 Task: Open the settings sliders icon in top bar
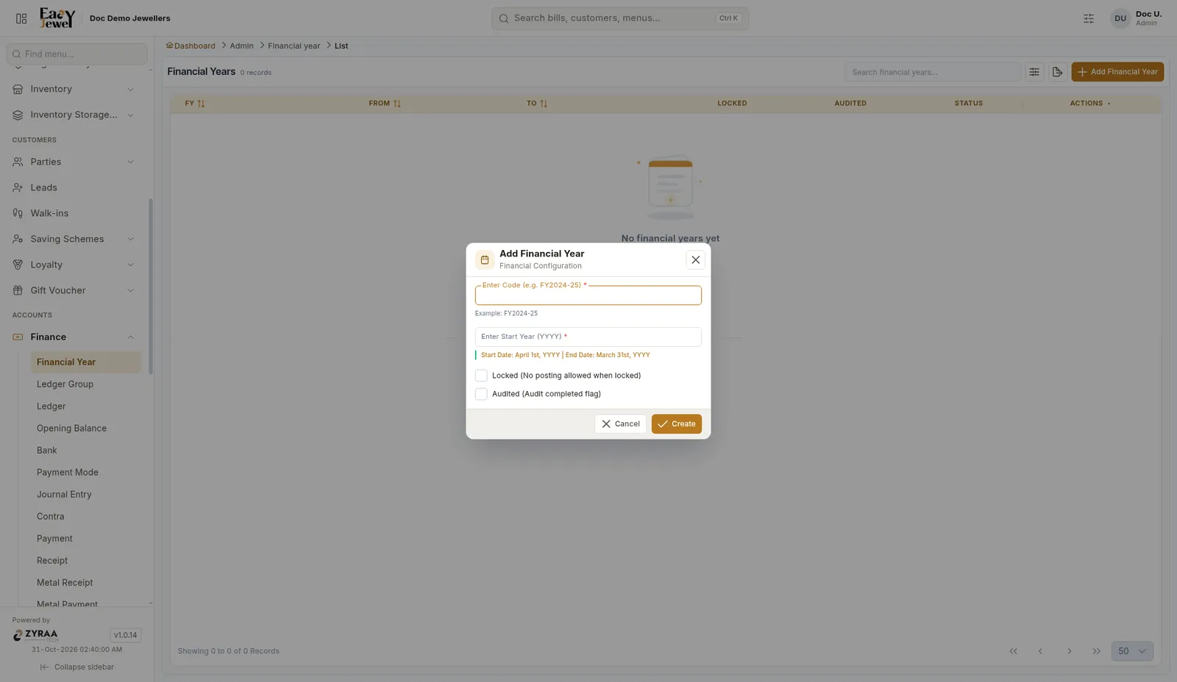click(x=1089, y=18)
